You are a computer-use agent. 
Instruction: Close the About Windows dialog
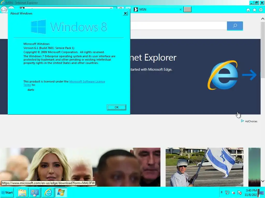click(x=125, y=13)
